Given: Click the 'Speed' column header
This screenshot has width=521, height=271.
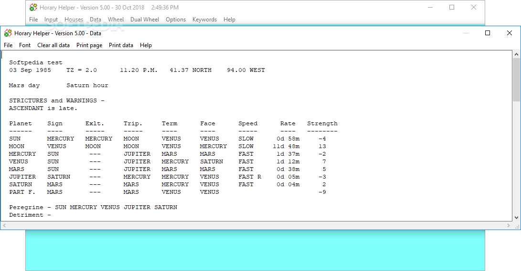Looking at the screenshot, I should 248,123.
